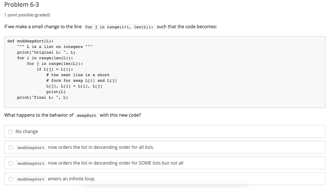Screen dimensions: 329x188
Task: Choose option "descending order for SOME lists but not all"
Action: tap(11, 163)
